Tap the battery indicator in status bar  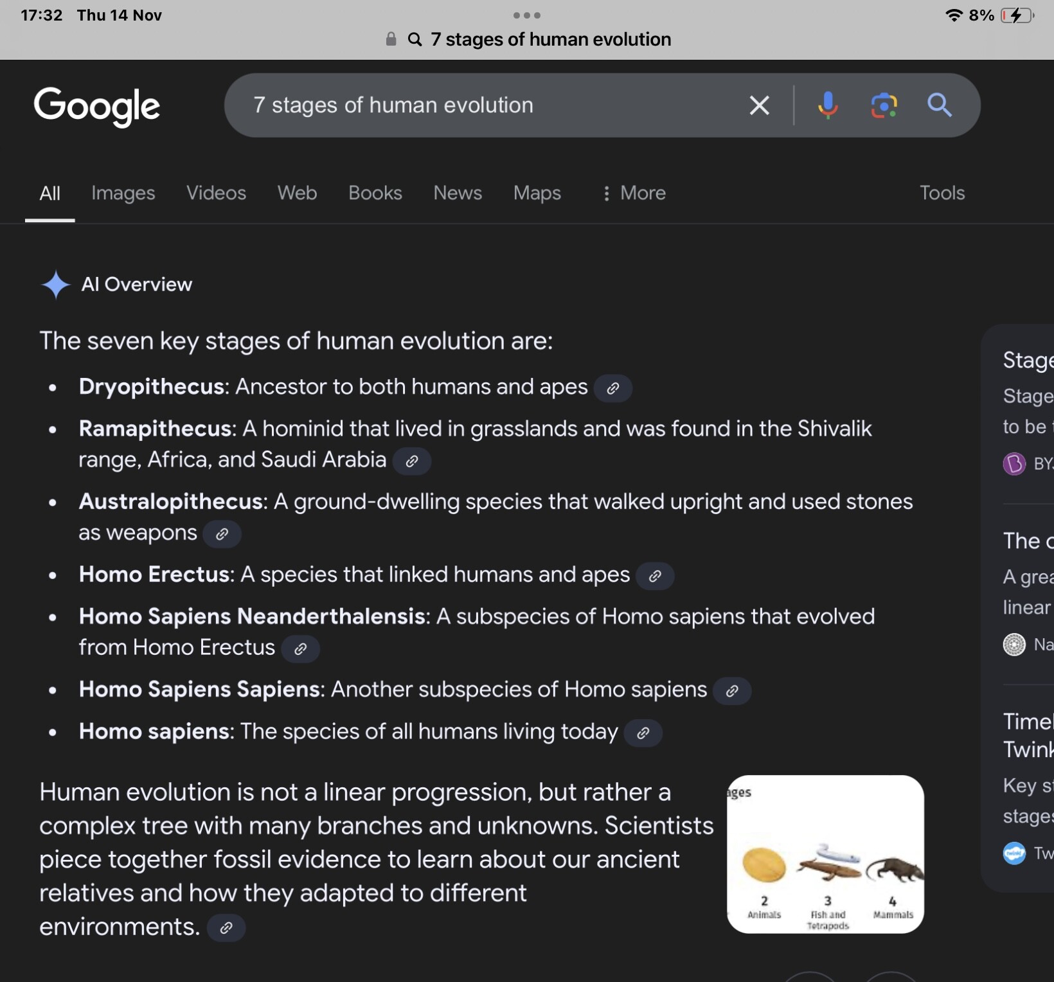(1017, 15)
